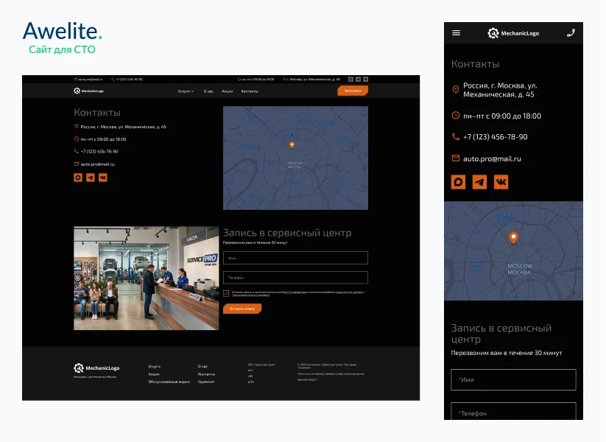
Task: Click the Имя field in the mobile form
Action: [513, 379]
